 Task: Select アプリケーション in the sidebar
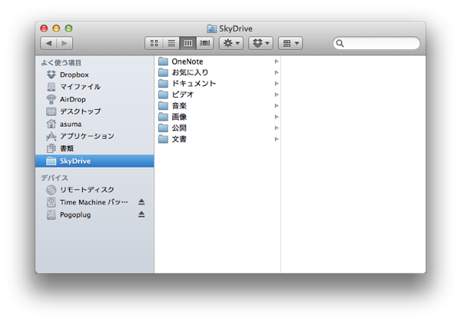(x=95, y=136)
